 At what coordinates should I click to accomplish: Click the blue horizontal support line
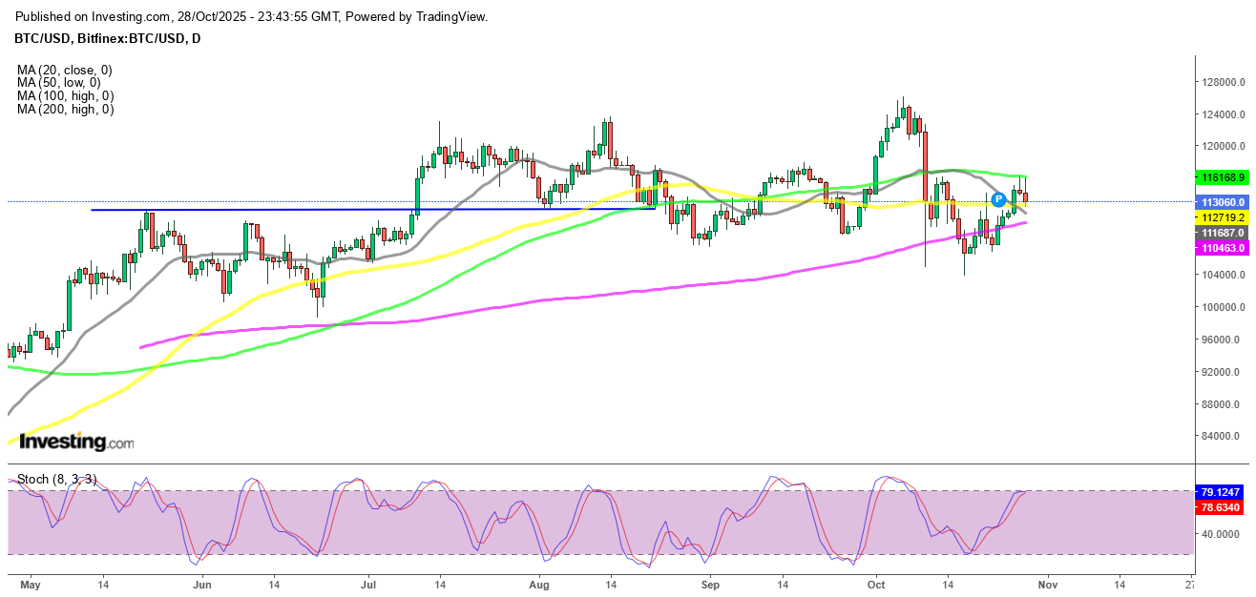[286, 210]
